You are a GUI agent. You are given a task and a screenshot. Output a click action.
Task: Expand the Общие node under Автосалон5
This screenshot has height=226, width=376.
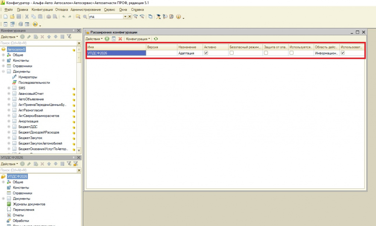coord(3,55)
